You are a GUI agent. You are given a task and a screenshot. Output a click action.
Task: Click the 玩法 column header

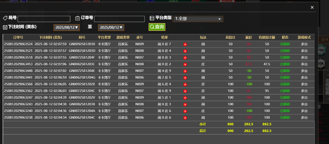point(203,37)
